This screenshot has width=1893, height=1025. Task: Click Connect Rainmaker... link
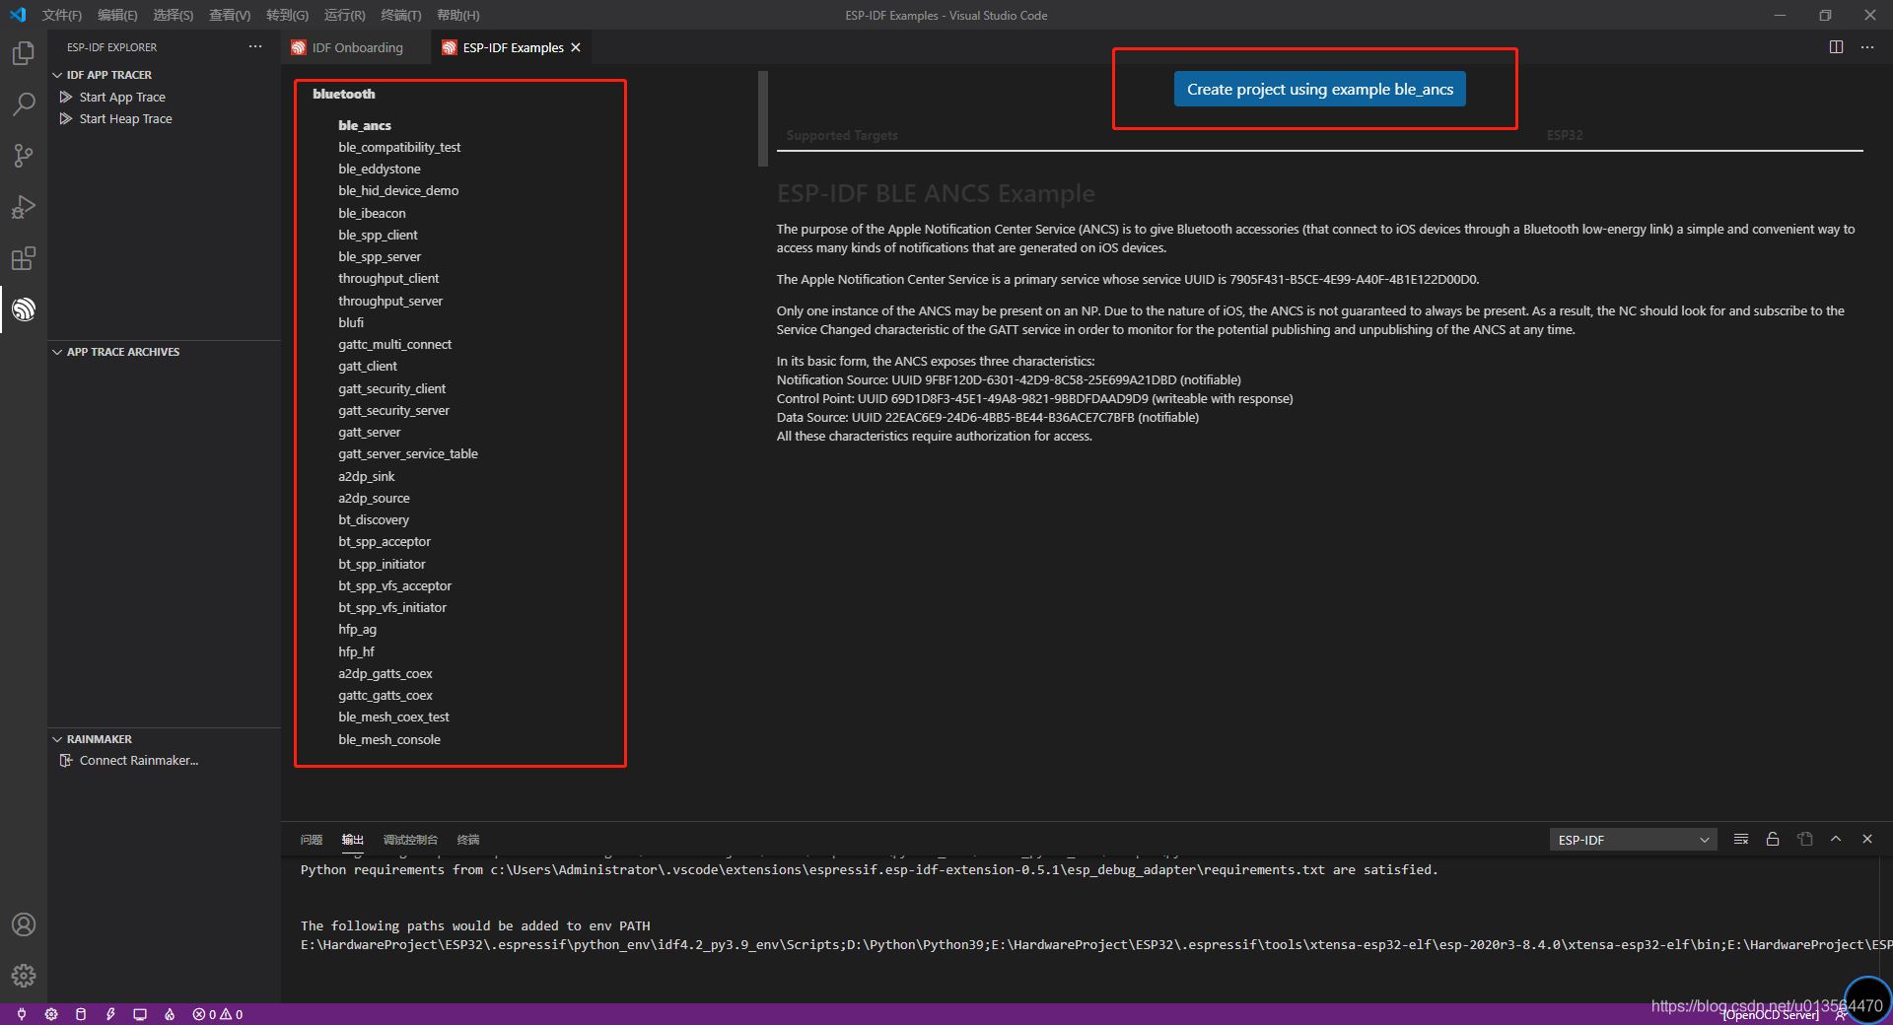(x=138, y=760)
